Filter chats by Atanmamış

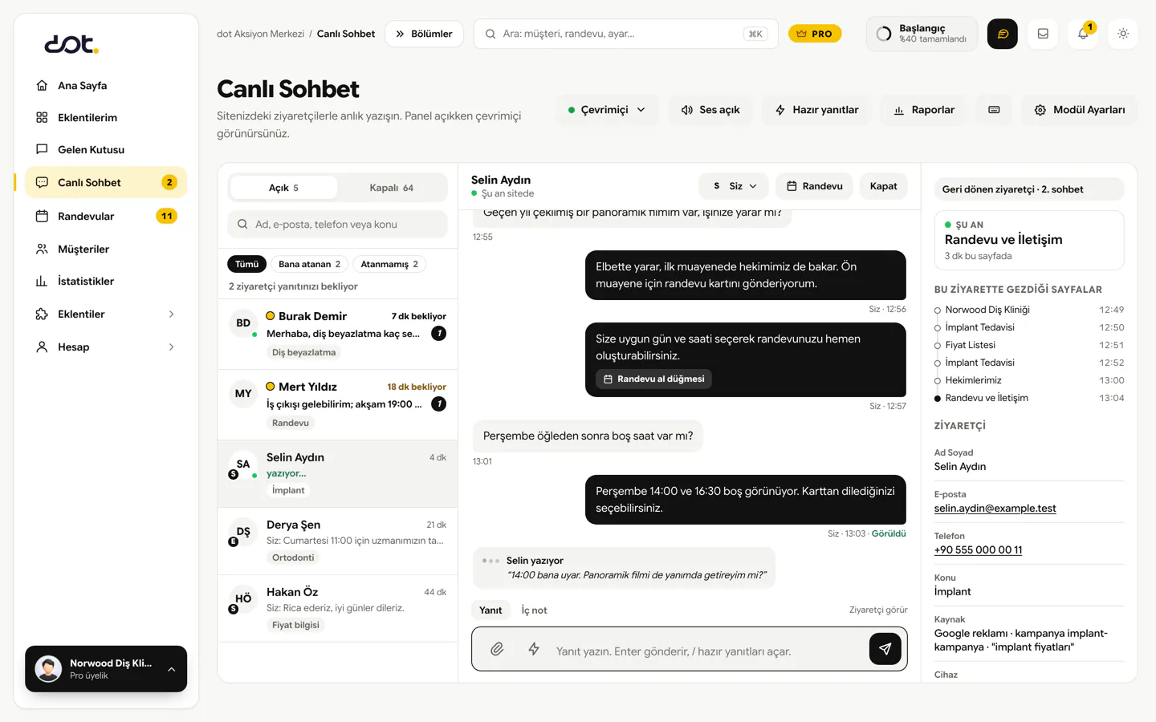(x=389, y=264)
